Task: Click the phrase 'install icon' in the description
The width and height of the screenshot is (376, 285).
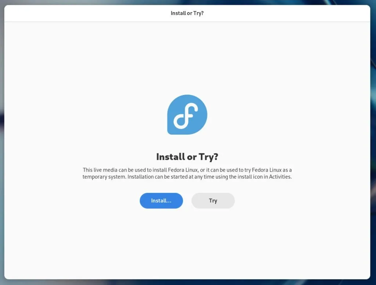Action: click(x=250, y=177)
